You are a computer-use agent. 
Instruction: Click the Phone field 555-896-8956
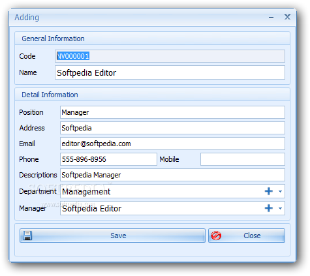click(x=108, y=159)
